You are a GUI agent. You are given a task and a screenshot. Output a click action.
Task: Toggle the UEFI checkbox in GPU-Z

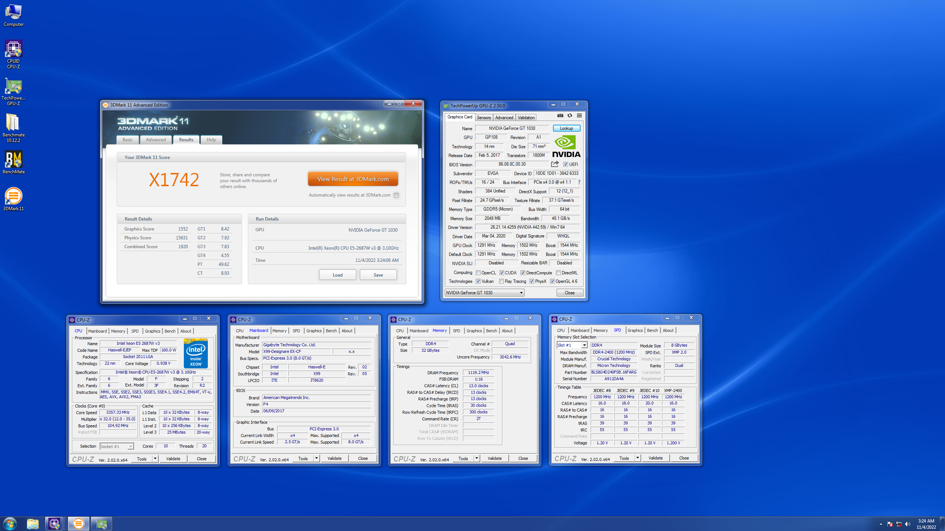[x=566, y=164]
